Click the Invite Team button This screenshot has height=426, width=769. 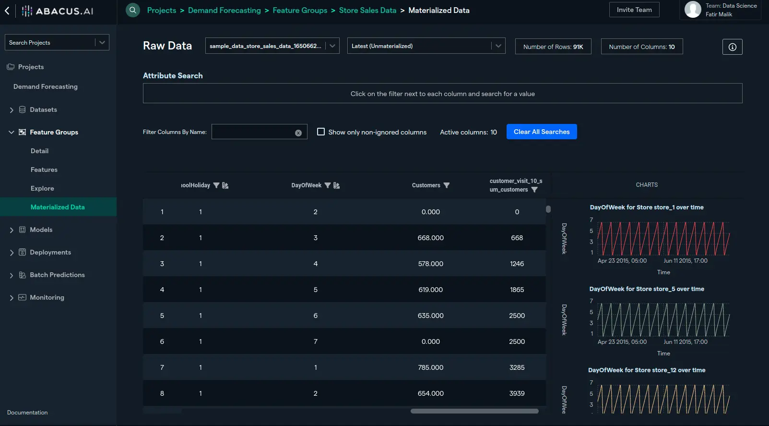[x=634, y=10]
